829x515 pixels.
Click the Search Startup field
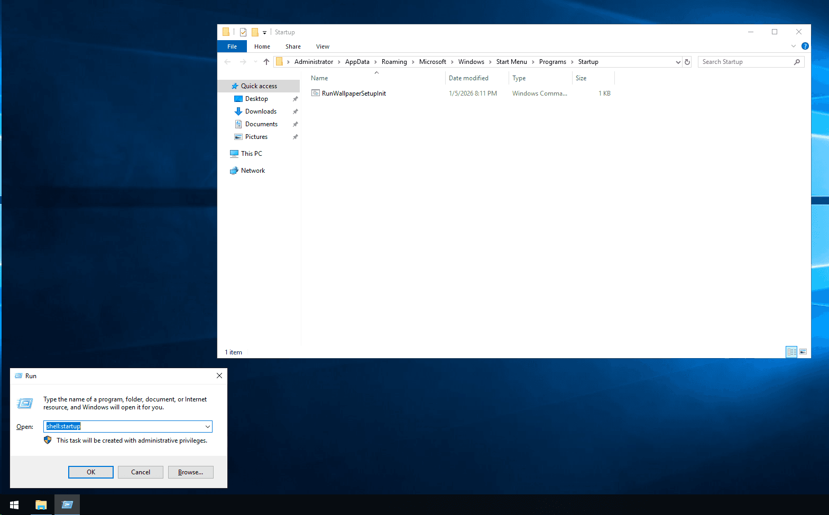(x=745, y=62)
